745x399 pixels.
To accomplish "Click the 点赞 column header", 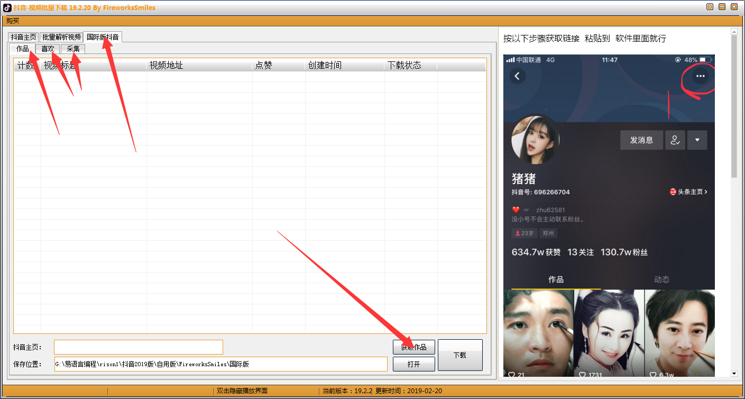I will tap(279, 65).
